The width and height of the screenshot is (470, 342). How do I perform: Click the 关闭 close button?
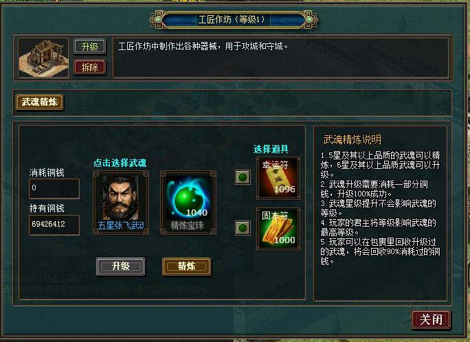(x=431, y=319)
